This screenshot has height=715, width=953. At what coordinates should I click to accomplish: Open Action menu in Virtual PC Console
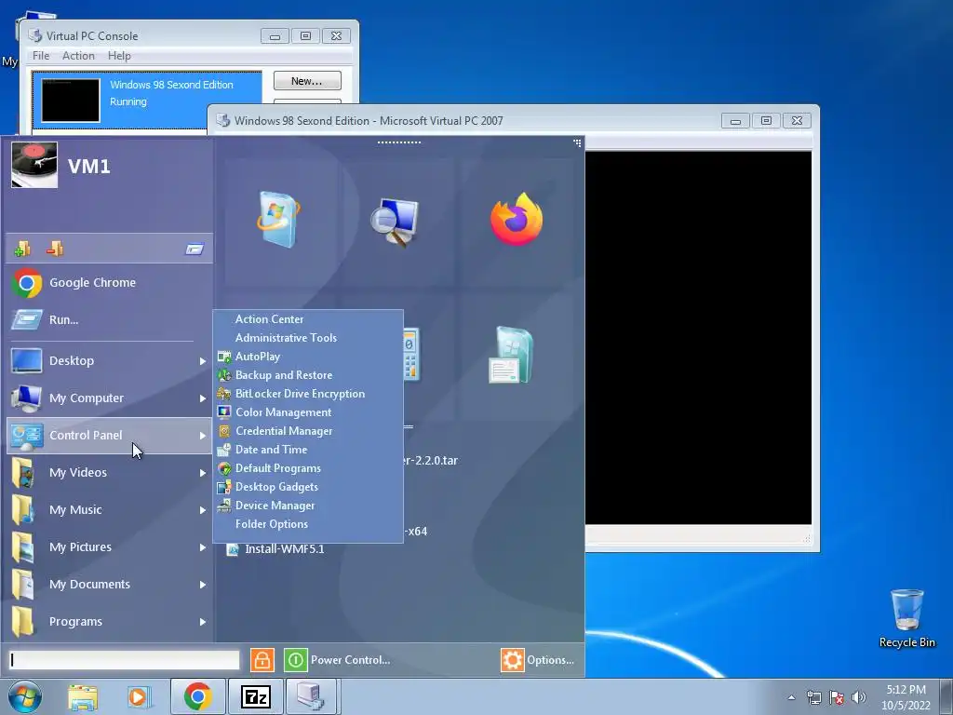click(x=78, y=56)
